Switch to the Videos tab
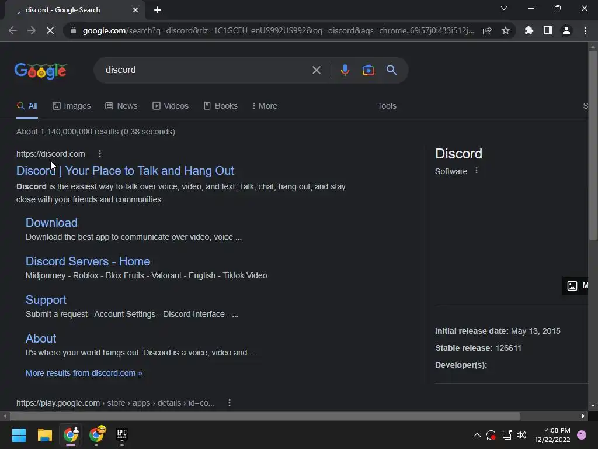Screen dimensions: 598x449 (171, 106)
